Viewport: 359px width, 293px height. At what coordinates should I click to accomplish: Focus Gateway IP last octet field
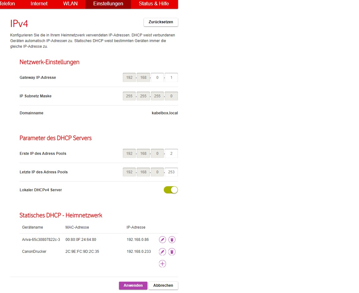171,78
